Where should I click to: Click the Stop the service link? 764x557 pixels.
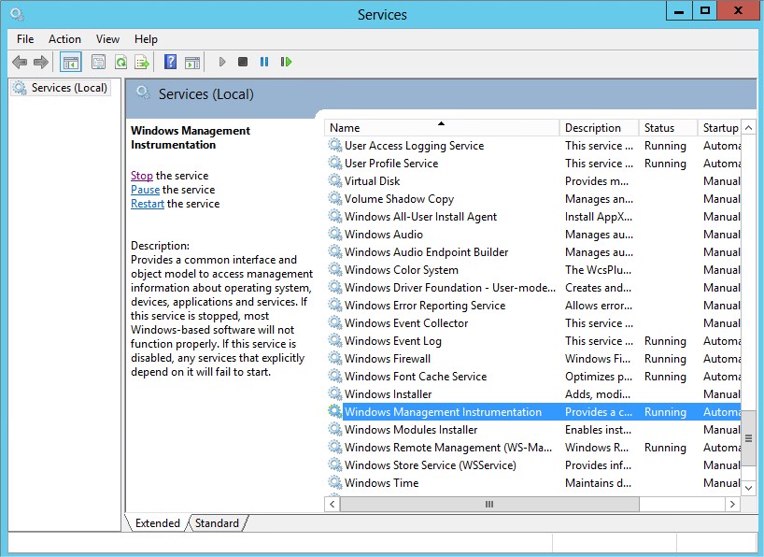point(142,176)
